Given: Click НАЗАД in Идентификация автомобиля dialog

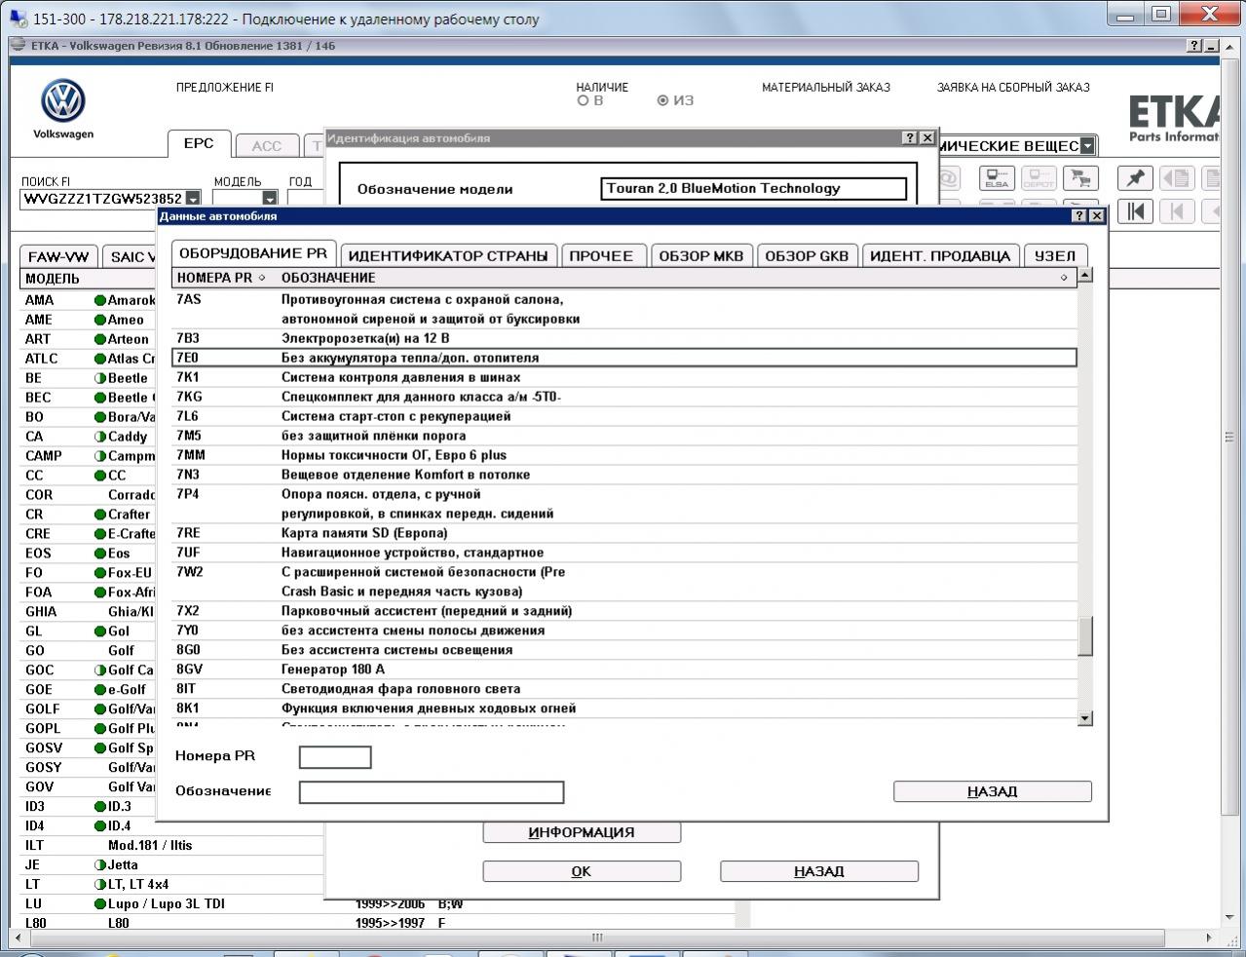Looking at the screenshot, I should click(818, 871).
